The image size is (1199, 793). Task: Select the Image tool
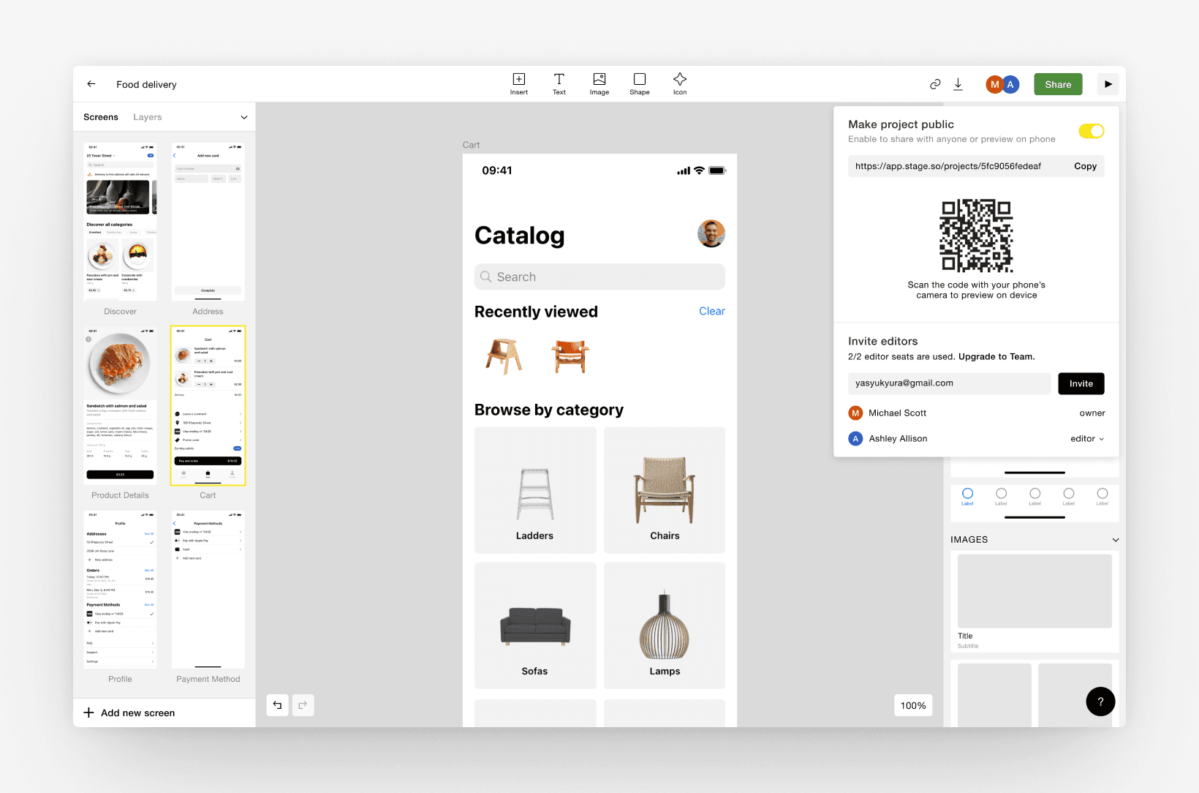(599, 84)
